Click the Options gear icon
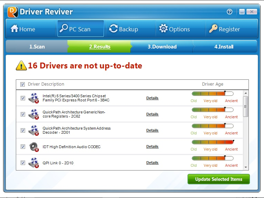 [x=163, y=28]
